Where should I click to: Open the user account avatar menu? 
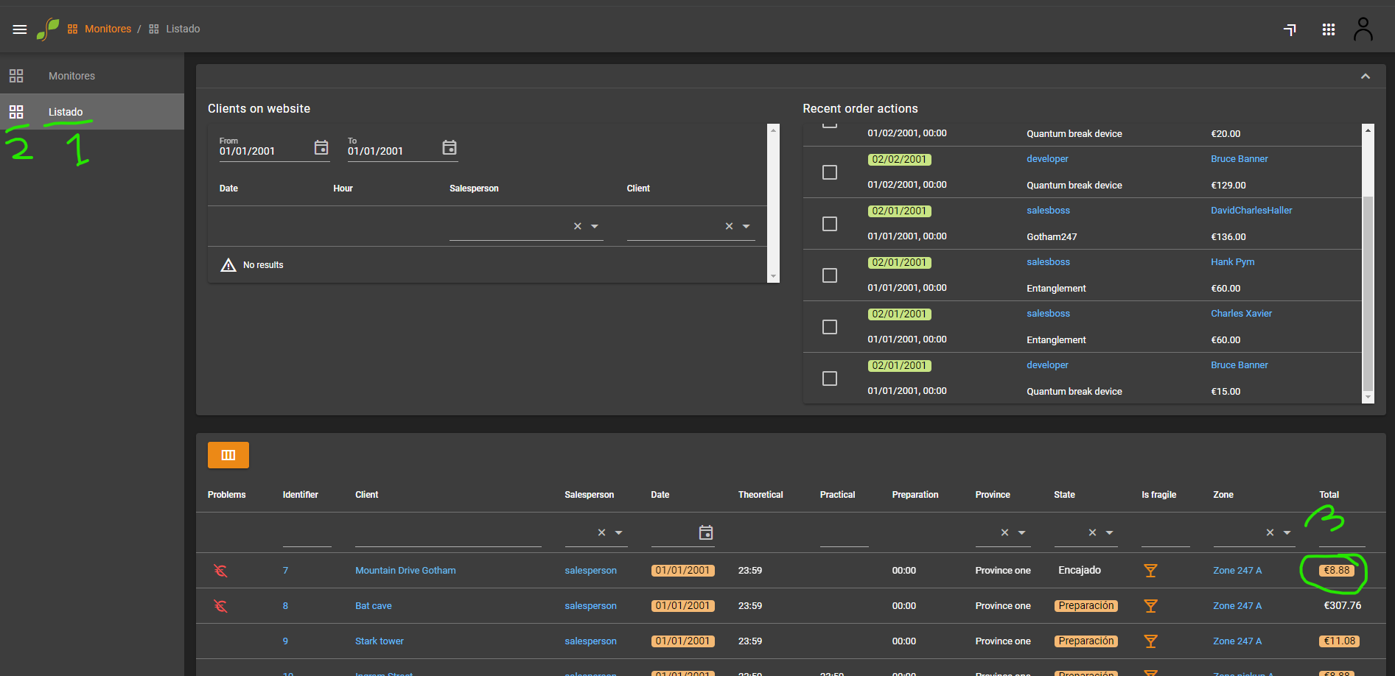(1363, 29)
